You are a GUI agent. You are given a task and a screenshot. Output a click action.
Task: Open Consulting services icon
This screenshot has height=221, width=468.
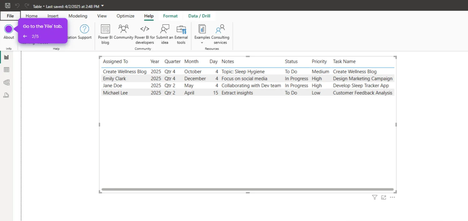click(x=220, y=29)
